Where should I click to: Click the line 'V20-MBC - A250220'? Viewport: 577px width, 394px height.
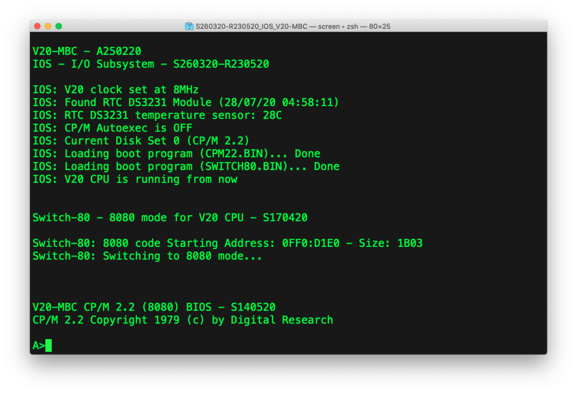coord(87,51)
